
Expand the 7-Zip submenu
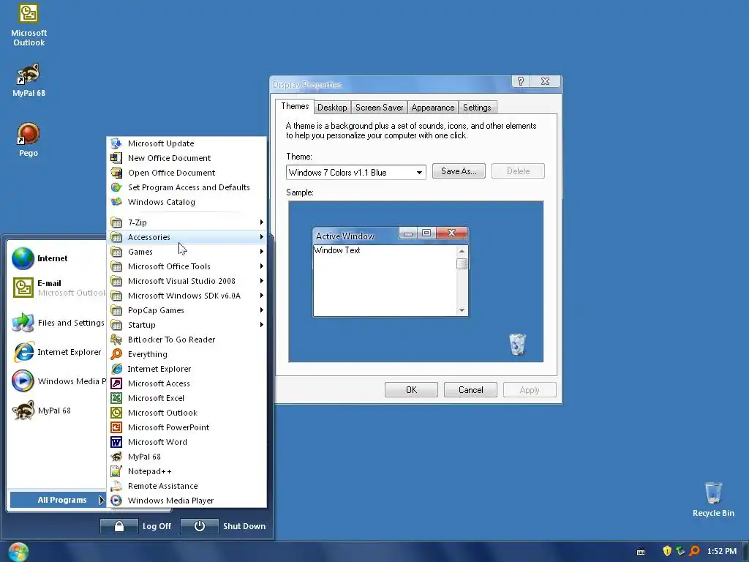[187, 222]
